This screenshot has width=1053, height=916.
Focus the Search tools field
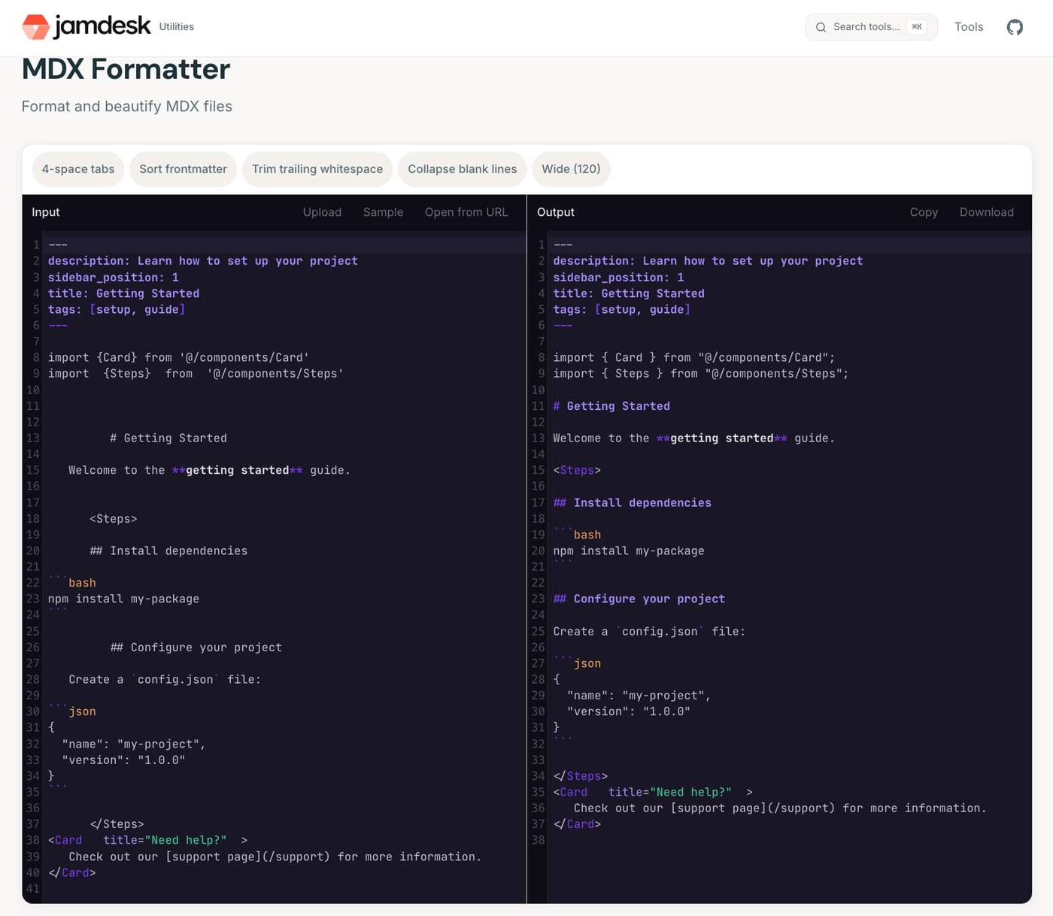tap(871, 27)
